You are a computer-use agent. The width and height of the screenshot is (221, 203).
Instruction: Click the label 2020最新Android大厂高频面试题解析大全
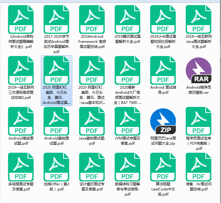[128, 95]
